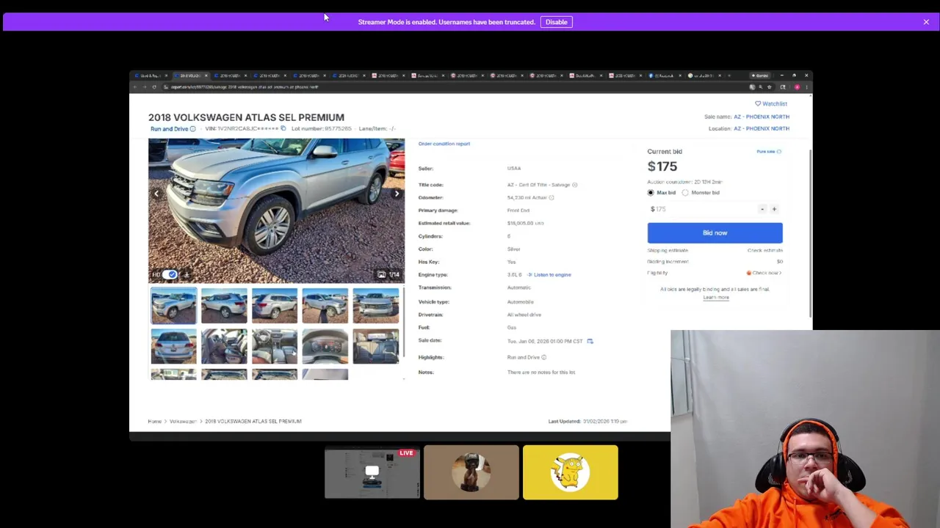Play the Listen to engine audio
This screenshot has width=940, height=528.
(549, 274)
